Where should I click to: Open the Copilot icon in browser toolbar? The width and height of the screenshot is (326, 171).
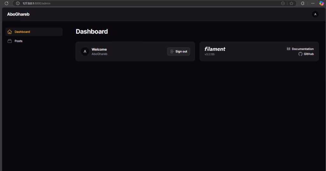321,3
